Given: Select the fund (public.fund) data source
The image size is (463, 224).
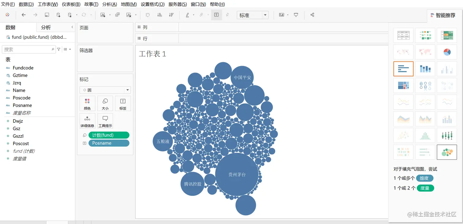Looking at the screenshot, I should (37, 37).
